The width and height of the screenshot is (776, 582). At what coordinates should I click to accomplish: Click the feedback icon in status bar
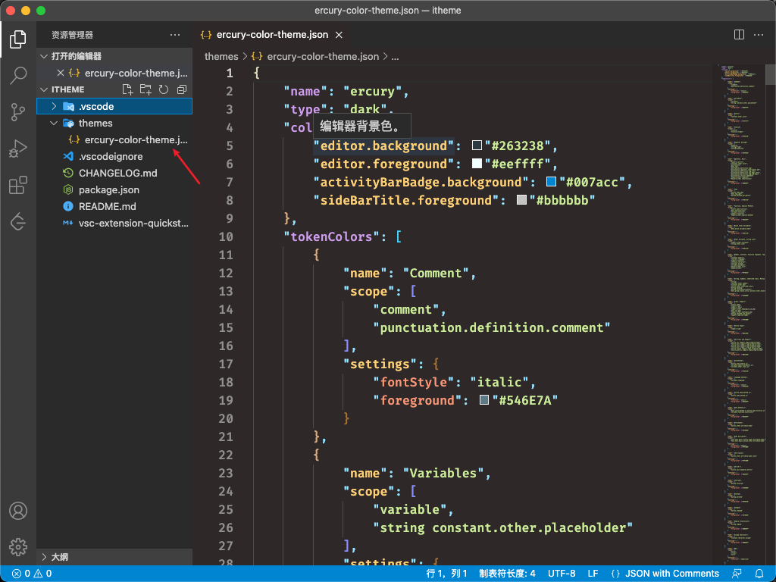tap(737, 574)
